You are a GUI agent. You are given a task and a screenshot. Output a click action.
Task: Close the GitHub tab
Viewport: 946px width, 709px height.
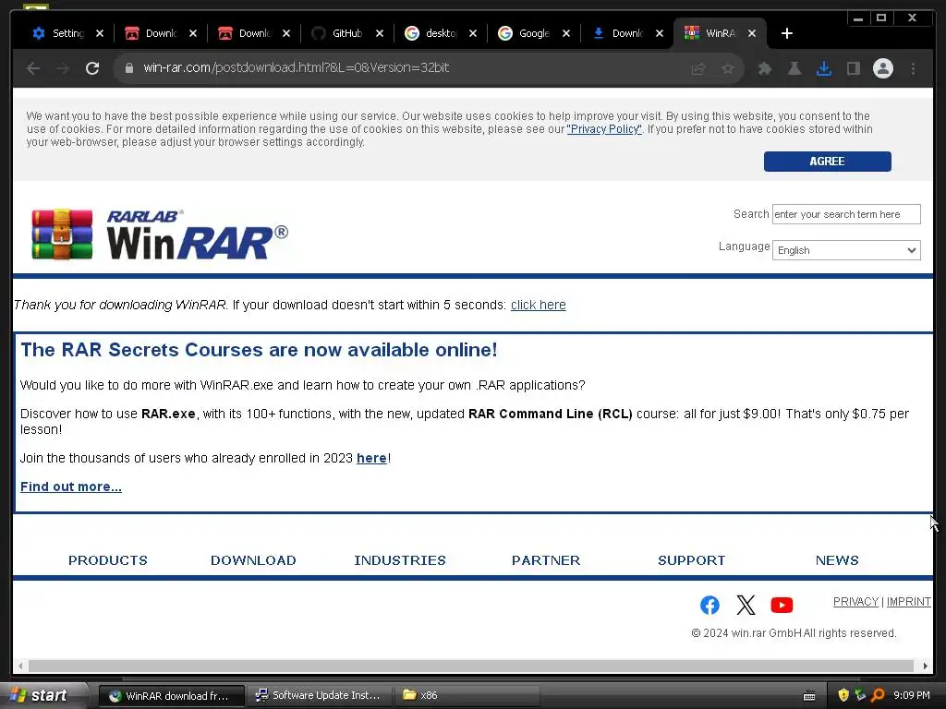(380, 33)
